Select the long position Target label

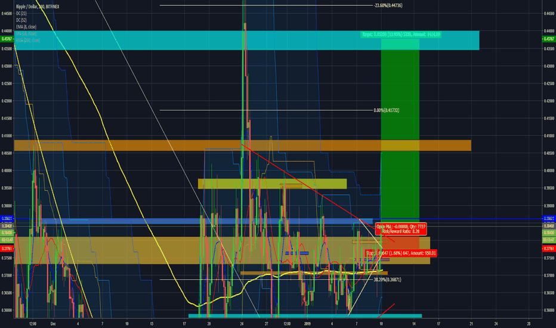point(401,35)
